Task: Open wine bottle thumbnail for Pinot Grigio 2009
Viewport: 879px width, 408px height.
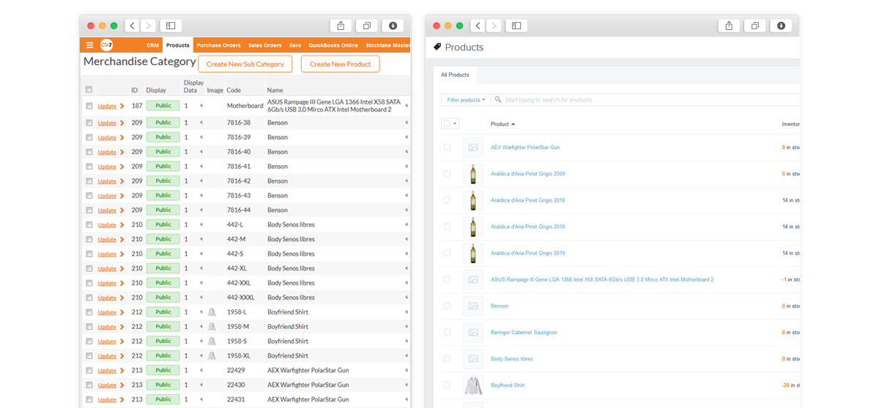Action: pos(473,174)
